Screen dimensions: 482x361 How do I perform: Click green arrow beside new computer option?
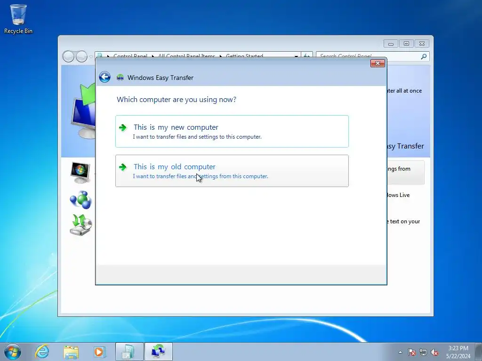tap(123, 128)
